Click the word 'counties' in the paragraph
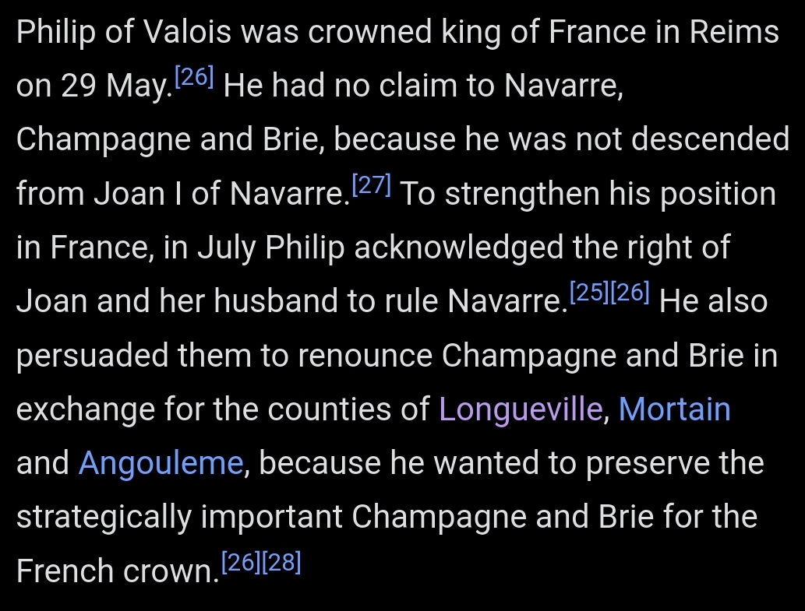The image size is (805, 611). pyautogui.click(x=327, y=409)
